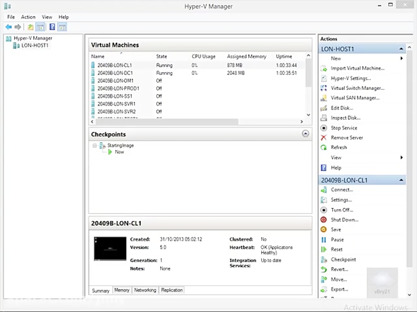Open Virtual Switch Manager from the Actions pane
The image size is (417, 312).
(357, 88)
